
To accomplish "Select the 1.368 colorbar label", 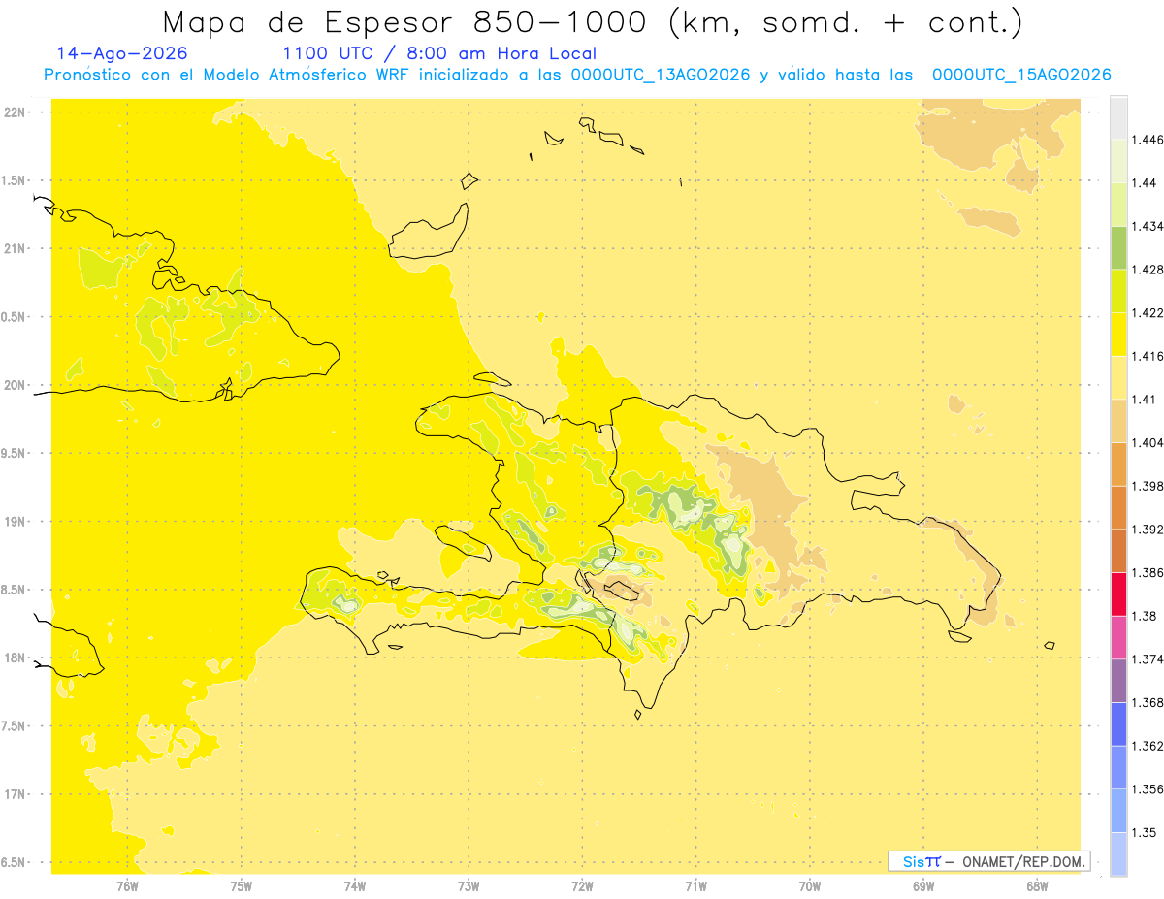I will point(1149,702).
